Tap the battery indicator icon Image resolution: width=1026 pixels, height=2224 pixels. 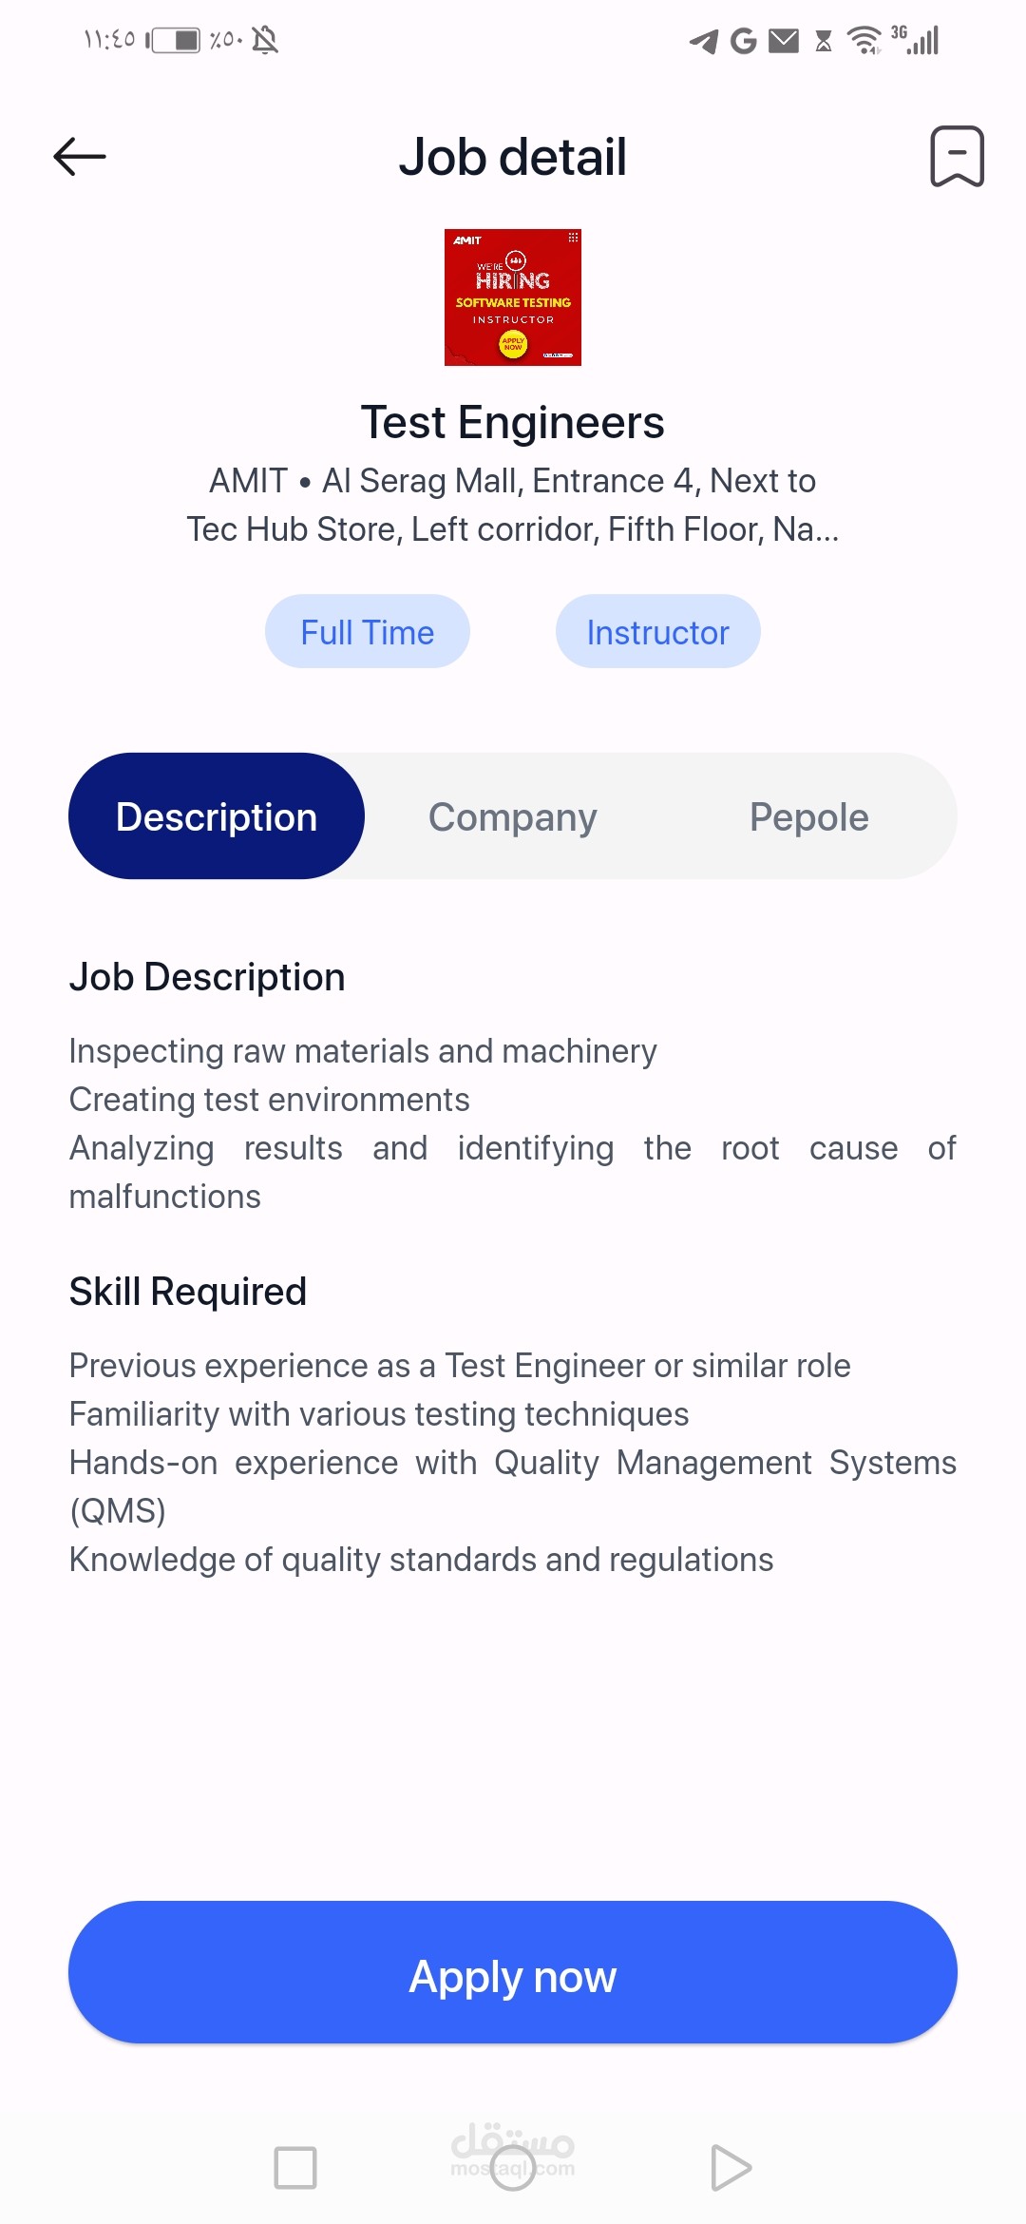pyautogui.click(x=175, y=40)
